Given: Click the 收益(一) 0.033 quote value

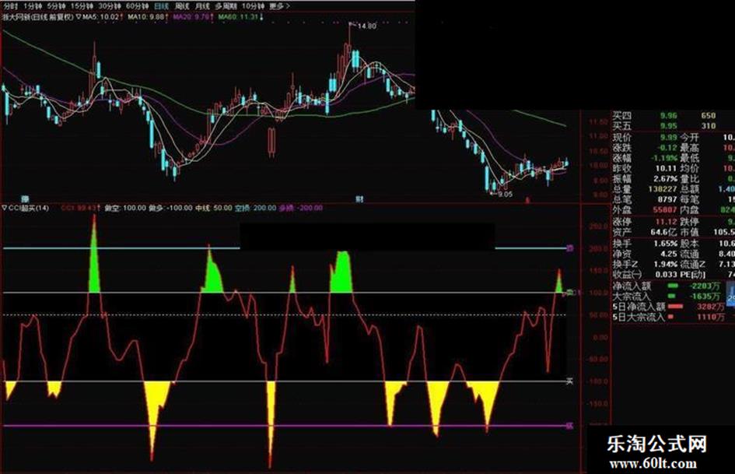Looking at the screenshot, I should (666, 274).
